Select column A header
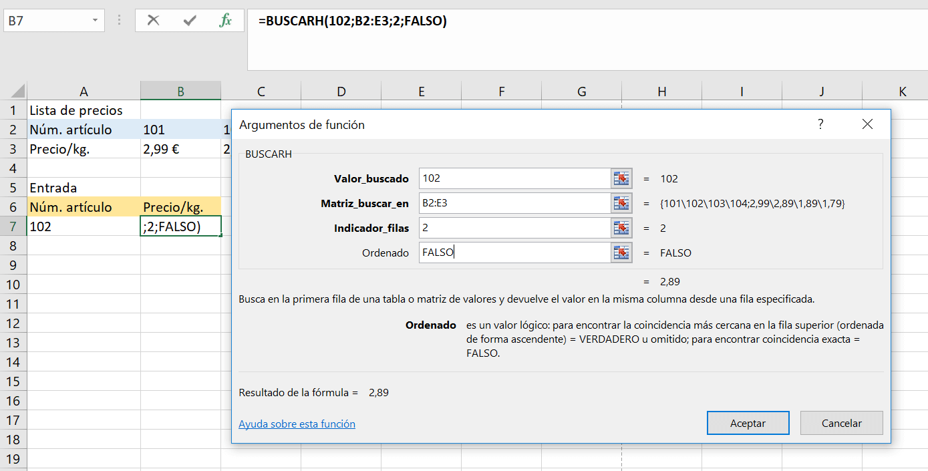 (84, 92)
